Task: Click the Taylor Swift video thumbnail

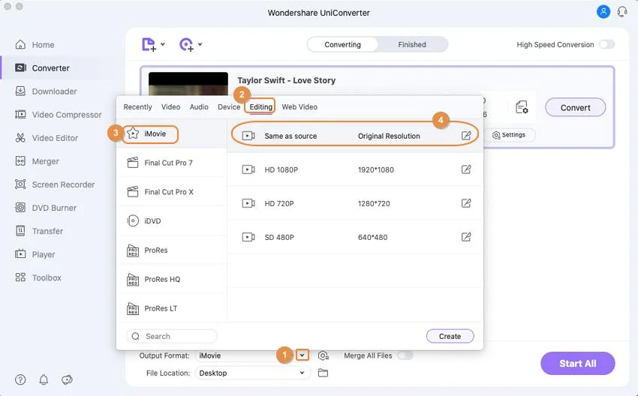Action: [x=188, y=84]
